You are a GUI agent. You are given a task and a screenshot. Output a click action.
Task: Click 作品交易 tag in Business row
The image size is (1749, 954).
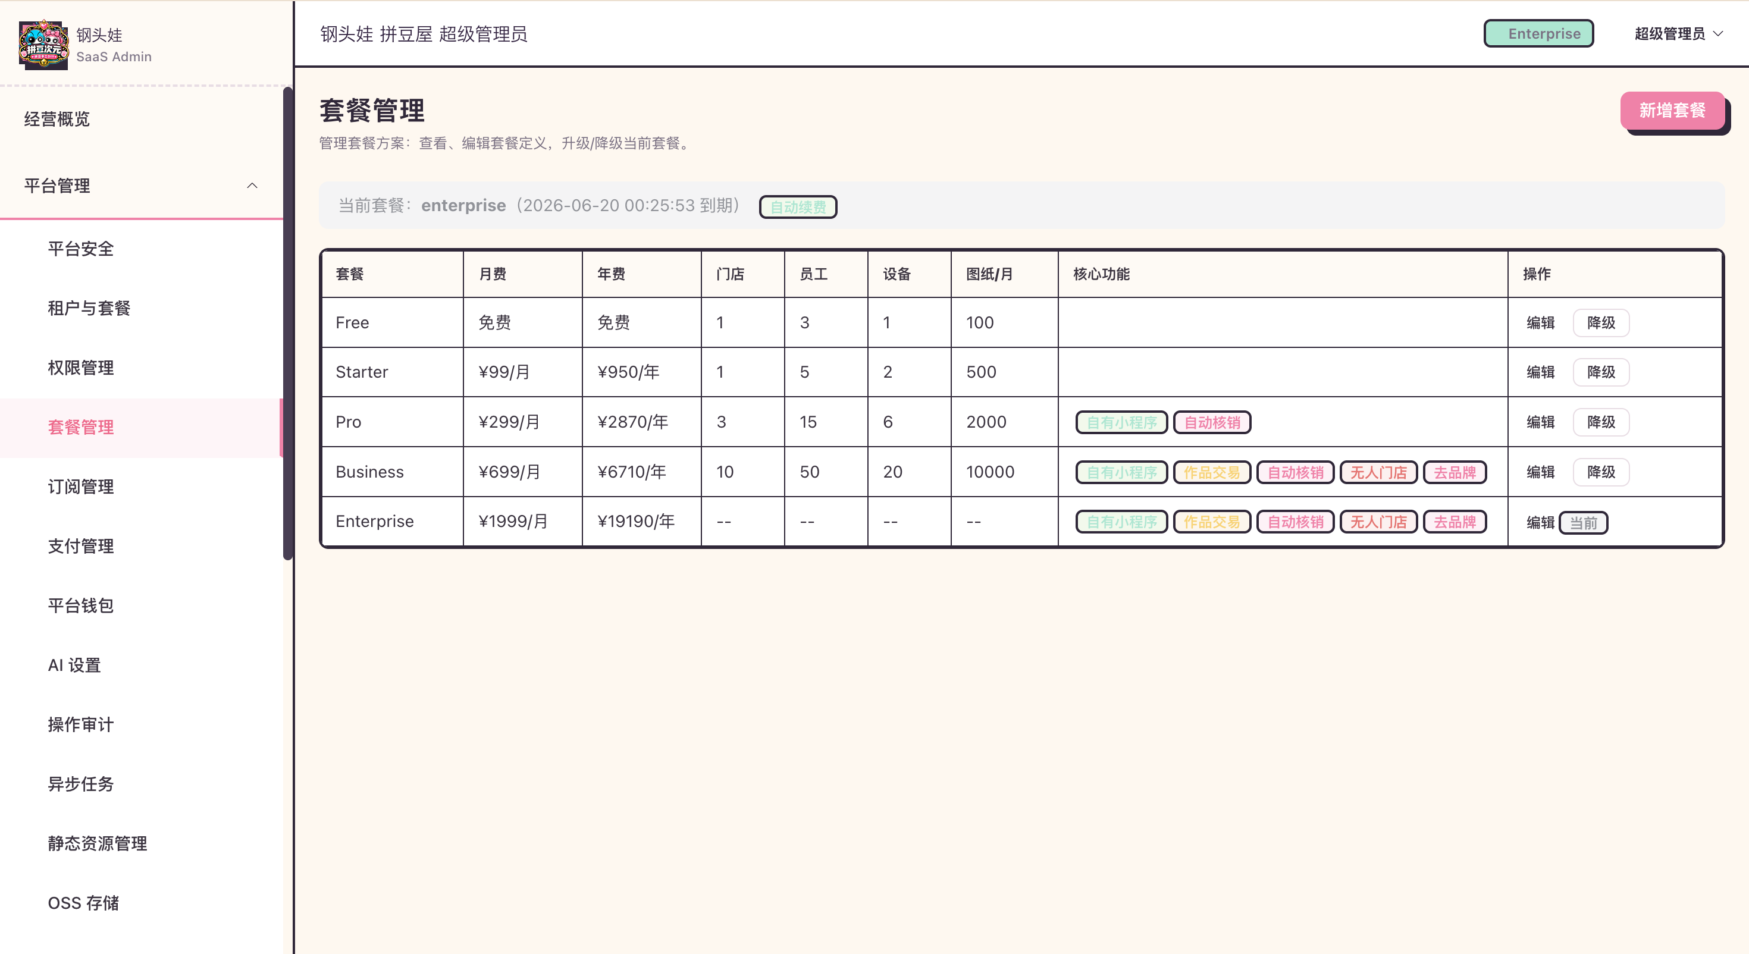pos(1212,472)
